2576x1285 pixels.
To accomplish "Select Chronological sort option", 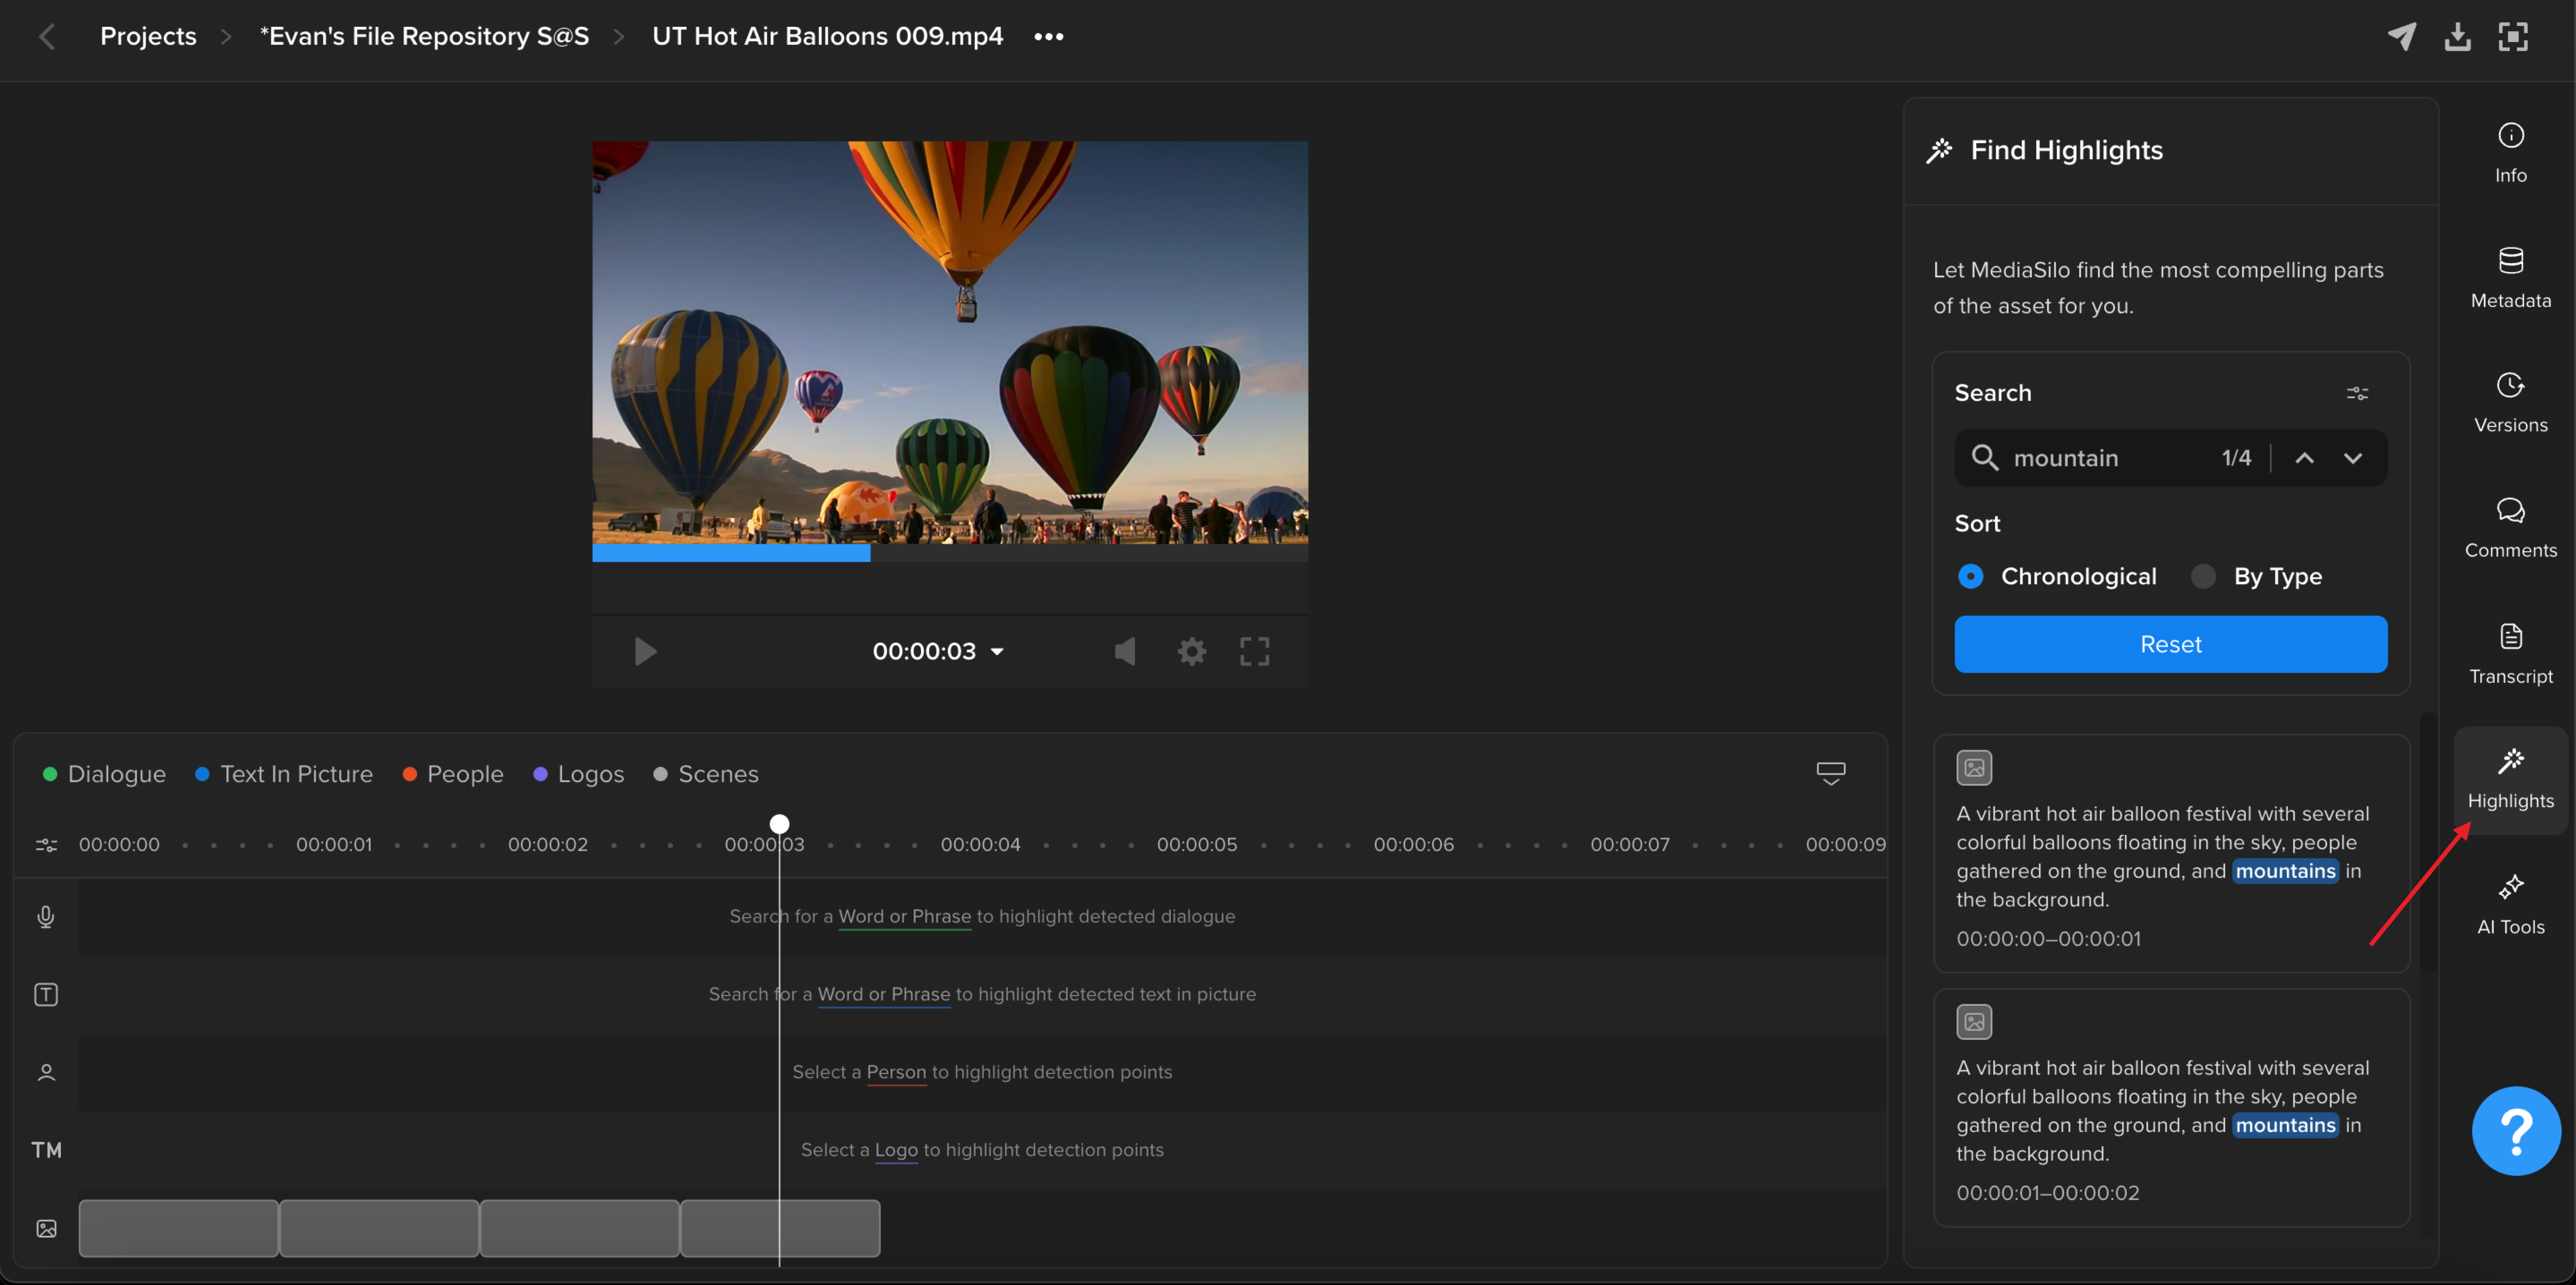I will 2057,576.
